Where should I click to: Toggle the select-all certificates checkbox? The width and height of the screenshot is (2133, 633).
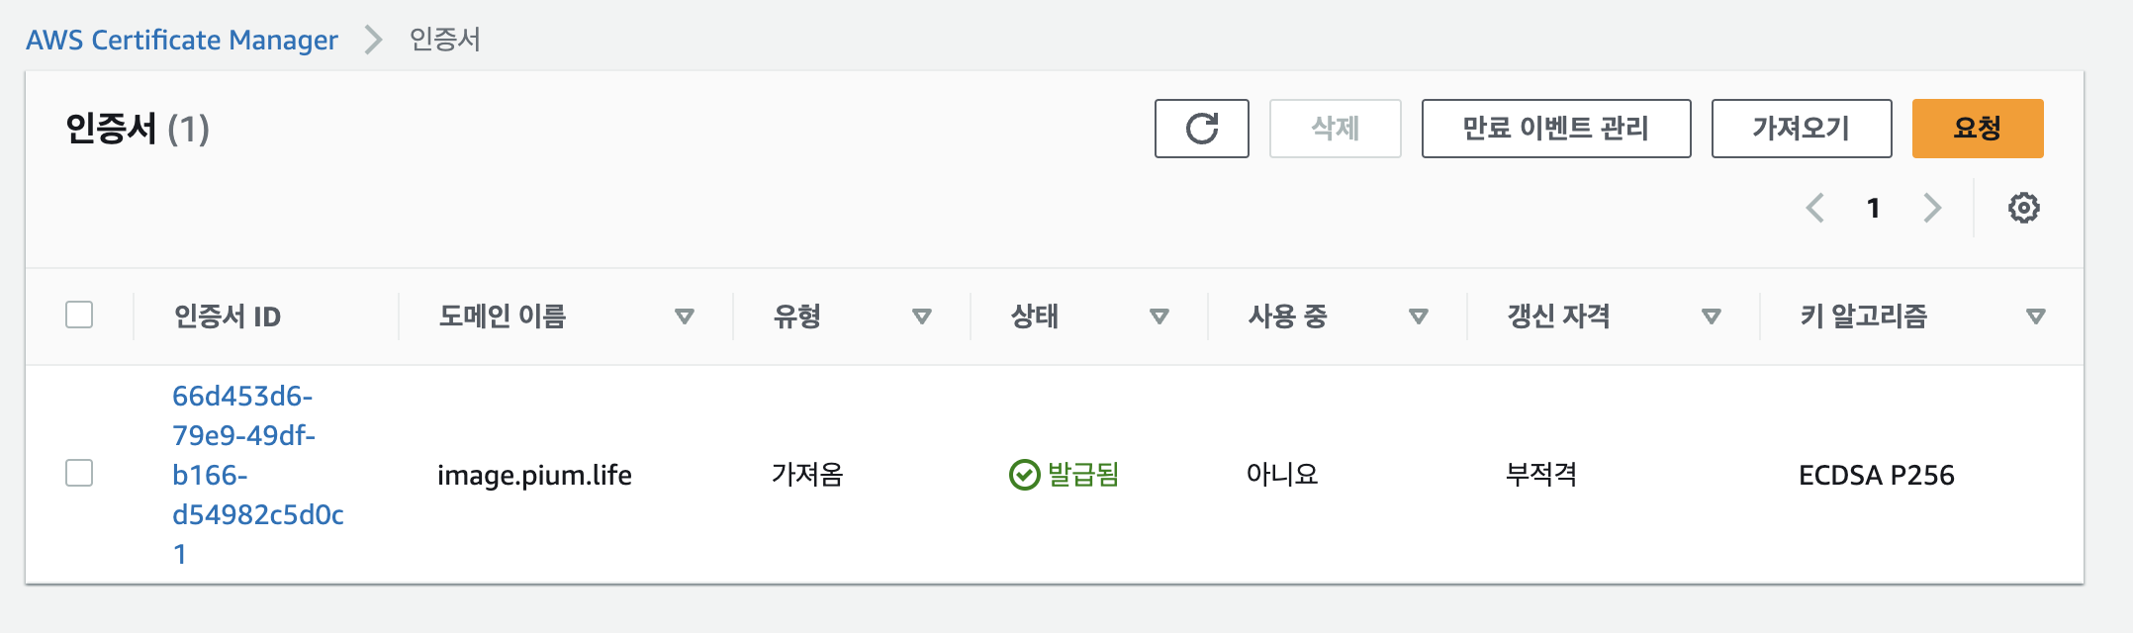point(79,316)
